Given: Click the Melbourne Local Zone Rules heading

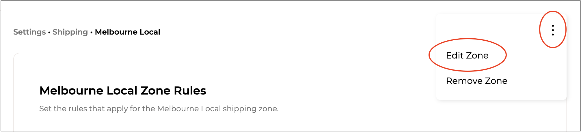Looking at the screenshot, I should [x=123, y=90].
